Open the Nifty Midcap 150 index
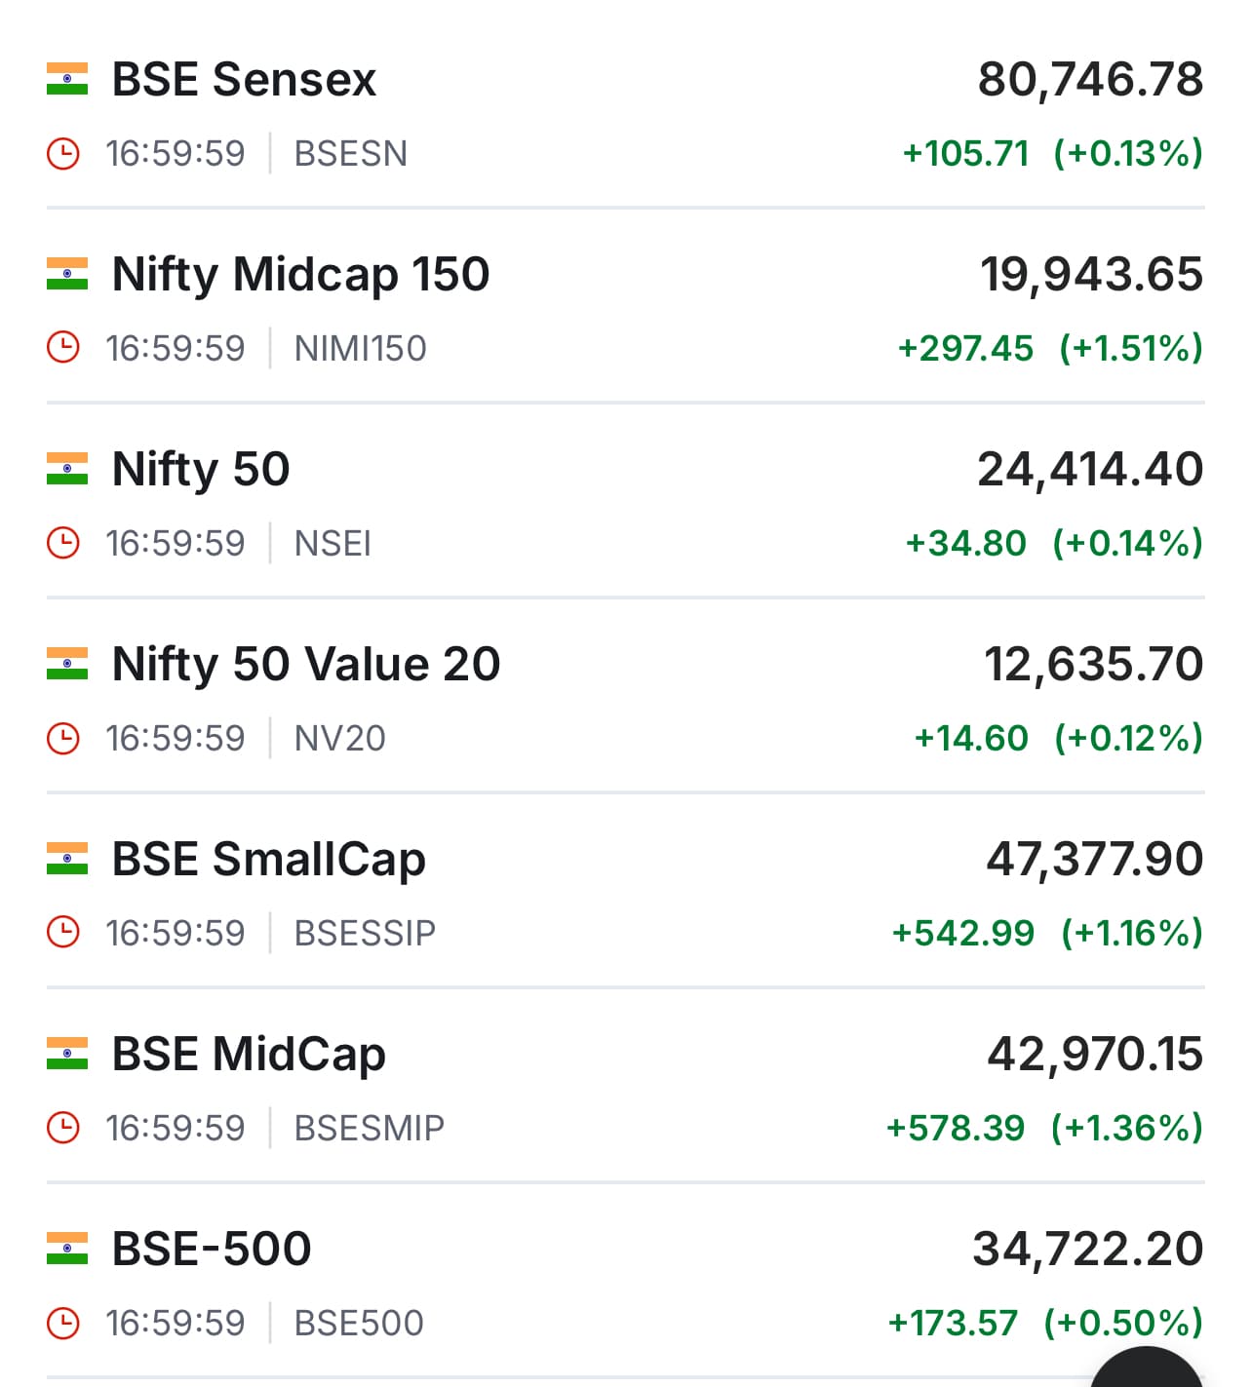The width and height of the screenshot is (1252, 1387). coord(300,274)
